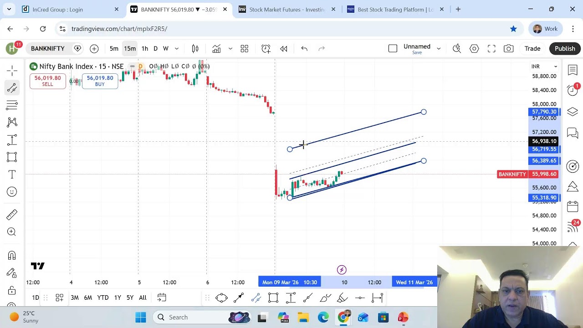
Task: Bookmark star icon in address bar
Action: click(513, 29)
